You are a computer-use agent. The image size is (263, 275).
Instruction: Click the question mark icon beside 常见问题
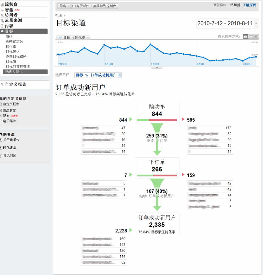[x=1, y=156]
